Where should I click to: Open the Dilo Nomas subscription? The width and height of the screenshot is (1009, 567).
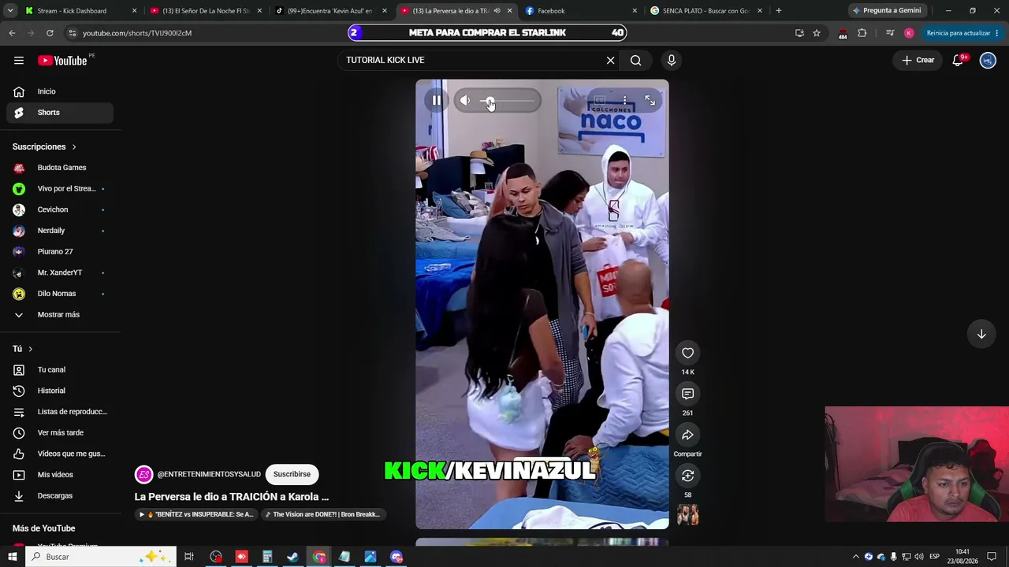coord(60,294)
